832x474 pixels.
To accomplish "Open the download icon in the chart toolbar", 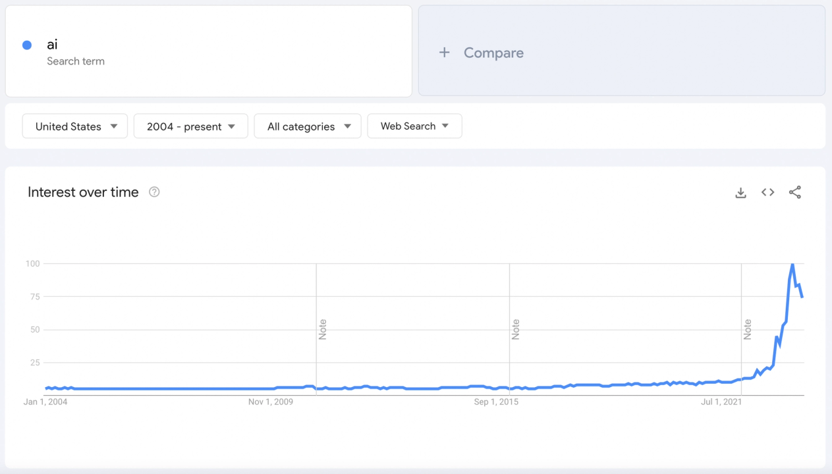I will 740,192.
